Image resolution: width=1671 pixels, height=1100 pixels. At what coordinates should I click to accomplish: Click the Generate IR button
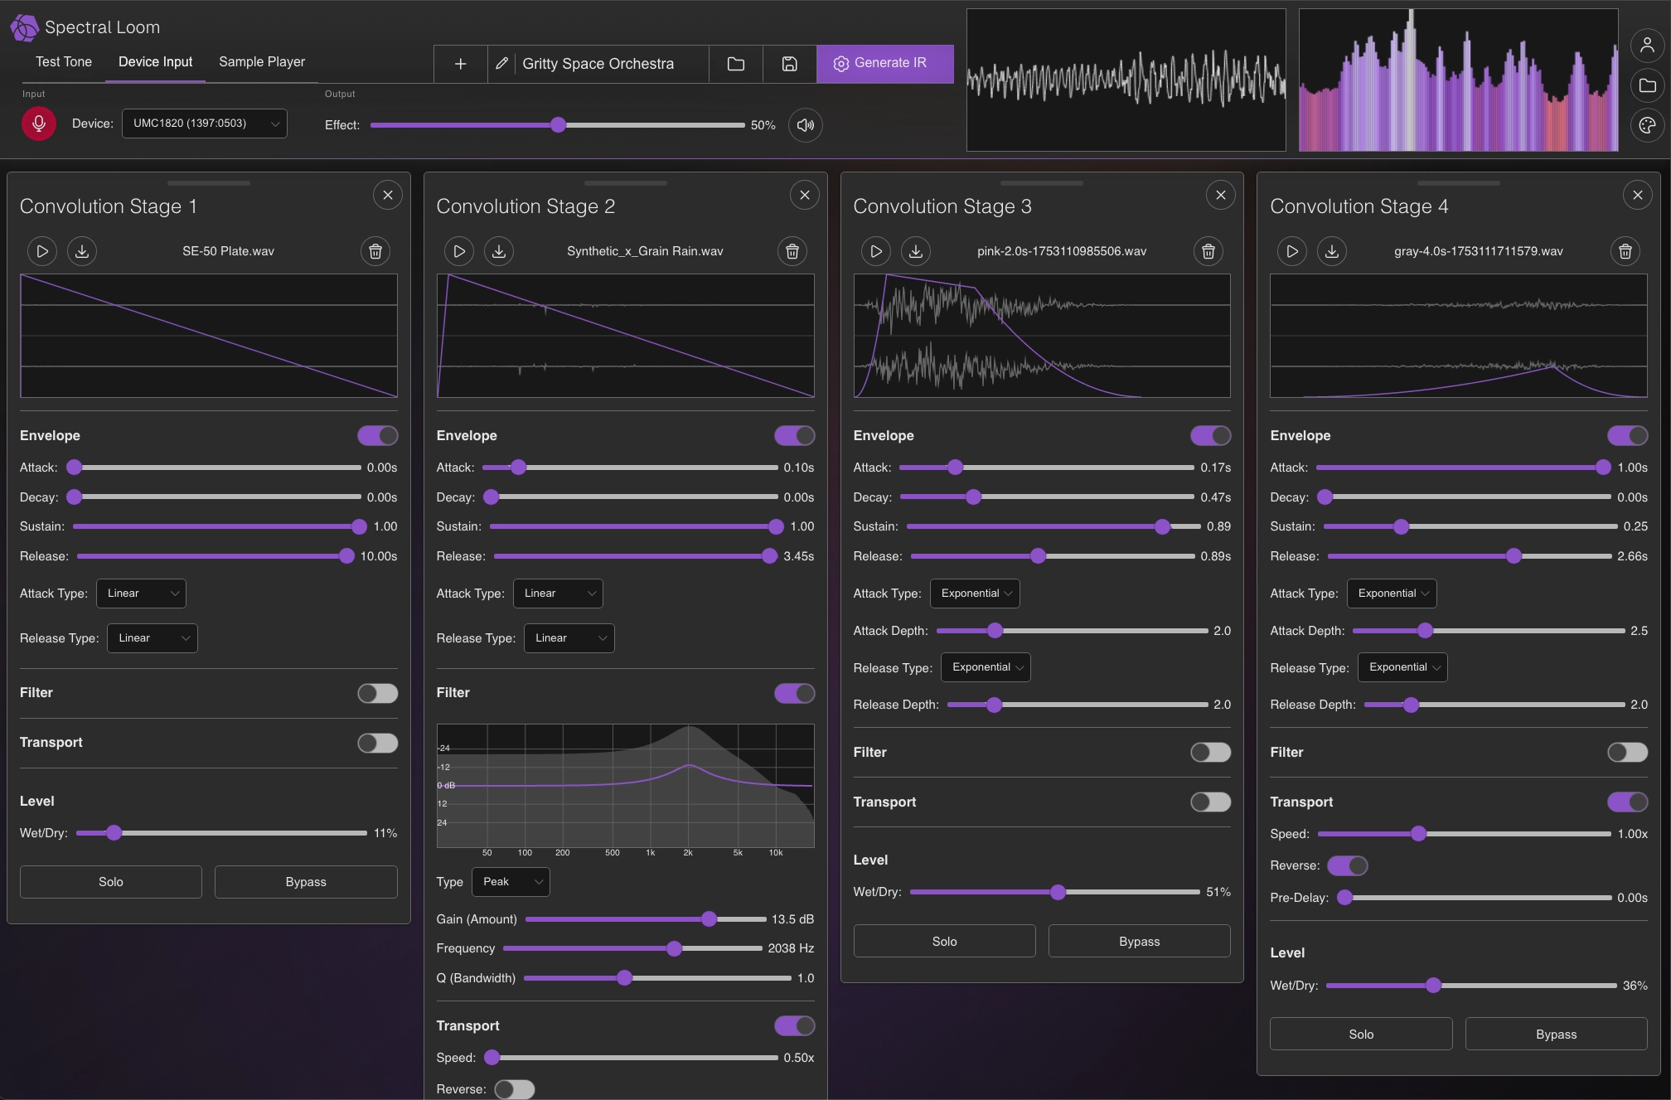(x=884, y=64)
